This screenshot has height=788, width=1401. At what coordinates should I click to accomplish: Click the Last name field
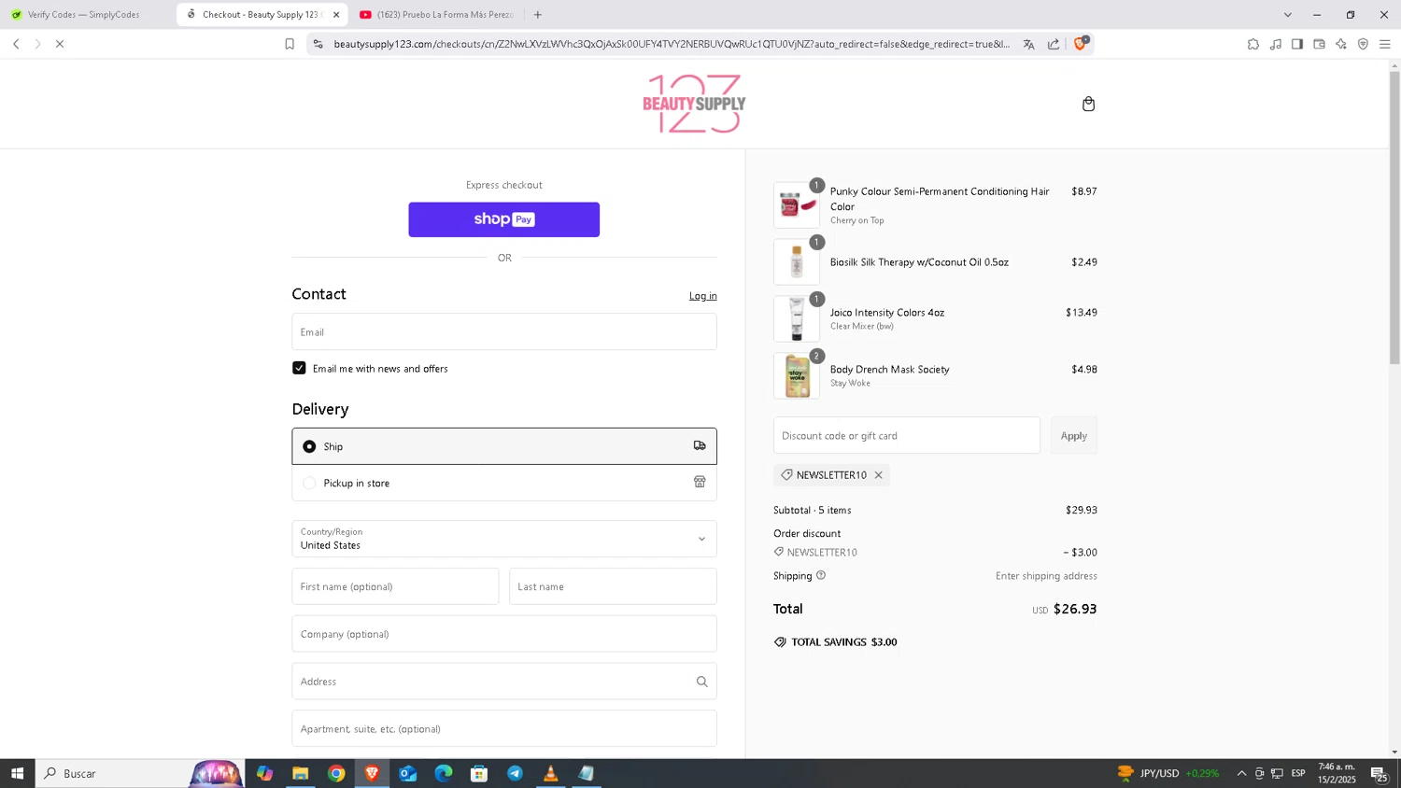tap(613, 586)
